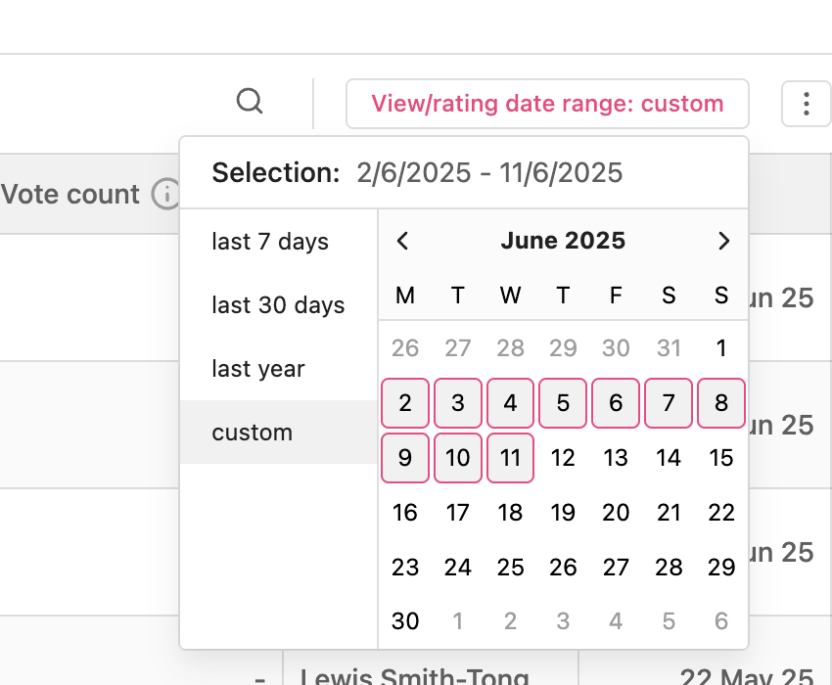This screenshot has height=685, width=832.
Task: Click the June 2025 month header
Action: (563, 241)
